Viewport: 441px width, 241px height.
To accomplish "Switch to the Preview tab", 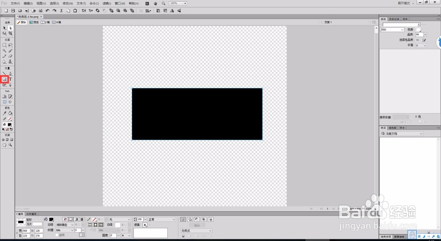I will click(x=34, y=22).
